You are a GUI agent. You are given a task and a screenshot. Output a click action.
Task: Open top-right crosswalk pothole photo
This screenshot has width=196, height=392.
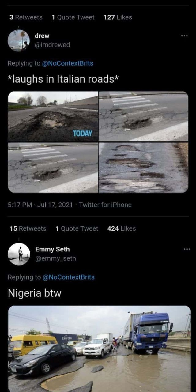pyautogui.click(x=143, y=116)
